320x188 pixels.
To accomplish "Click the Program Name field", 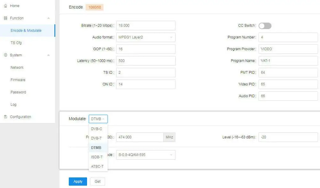I will click(x=288, y=61).
